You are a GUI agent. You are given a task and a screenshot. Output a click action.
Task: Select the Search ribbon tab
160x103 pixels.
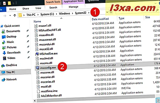click(x=53, y=8)
